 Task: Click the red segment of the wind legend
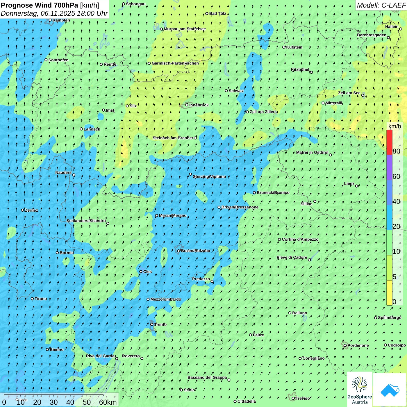(x=389, y=142)
